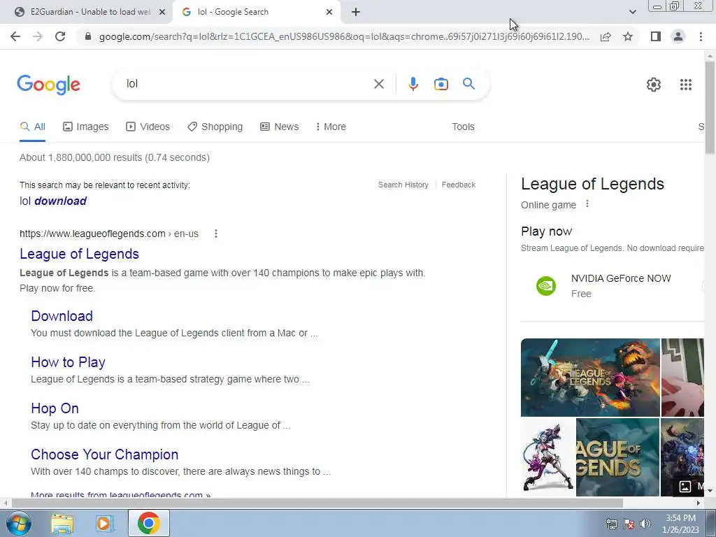
Task: Switch to News results
Action: tap(280, 127)
